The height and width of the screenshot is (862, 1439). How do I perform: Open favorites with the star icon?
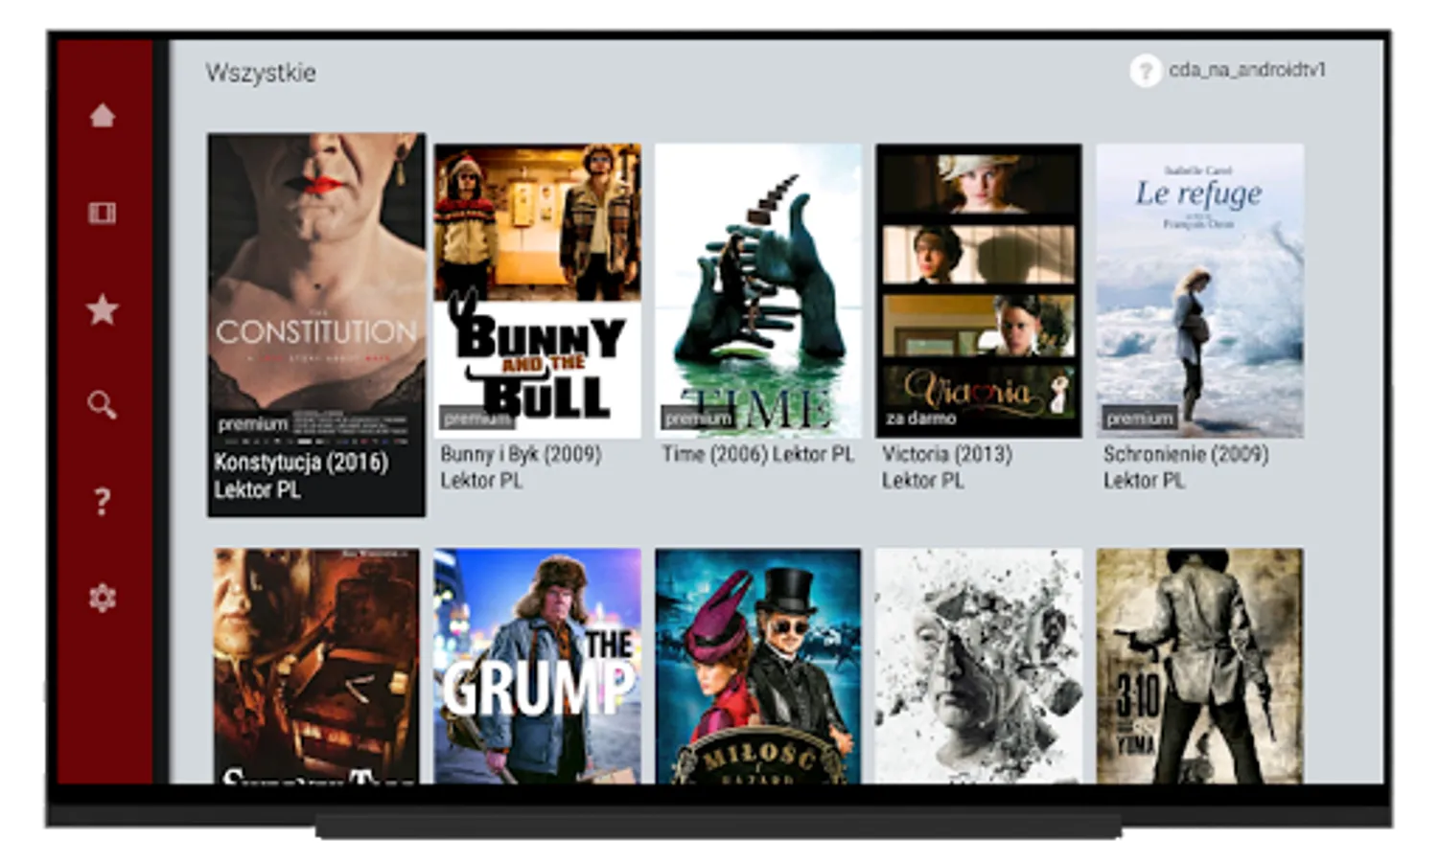click(x=103, y=309)
